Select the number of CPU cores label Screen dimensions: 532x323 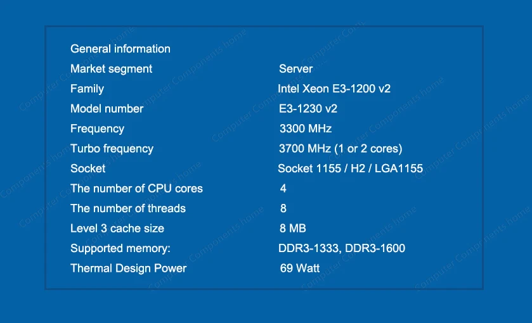coord(136,188)
